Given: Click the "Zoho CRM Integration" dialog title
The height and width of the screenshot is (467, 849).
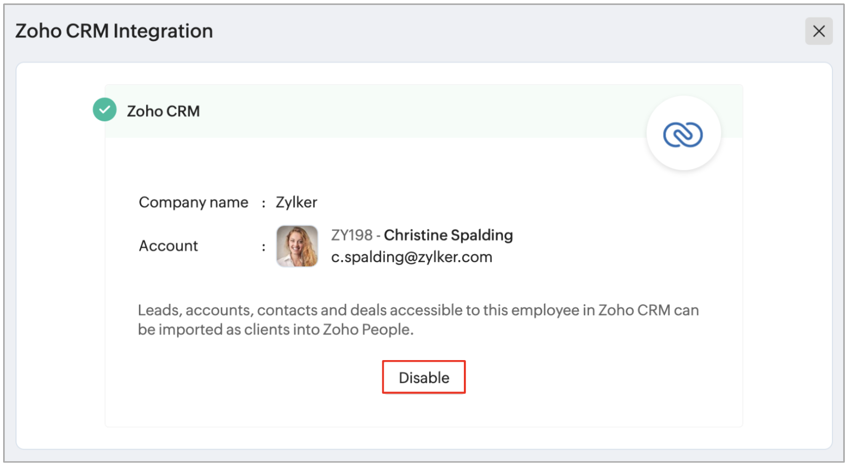Looking at the screenshot, I should [114, 31].
